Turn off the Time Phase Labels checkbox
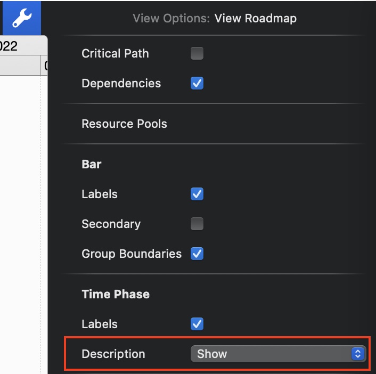The width and height of the screenshot is (376, 374). (197, 324)
